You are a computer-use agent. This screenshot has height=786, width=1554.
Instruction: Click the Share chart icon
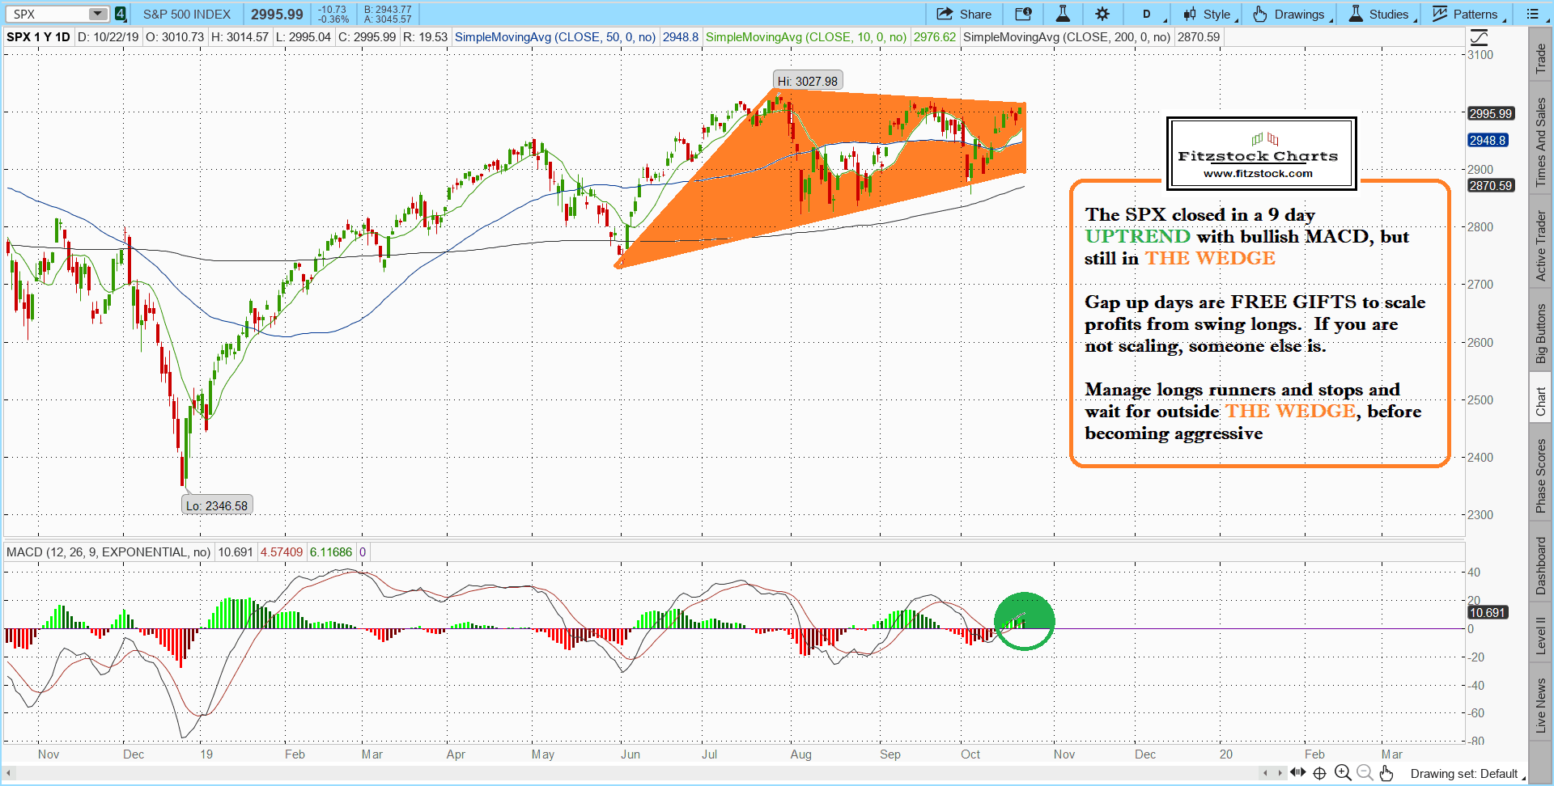point(963,14)
